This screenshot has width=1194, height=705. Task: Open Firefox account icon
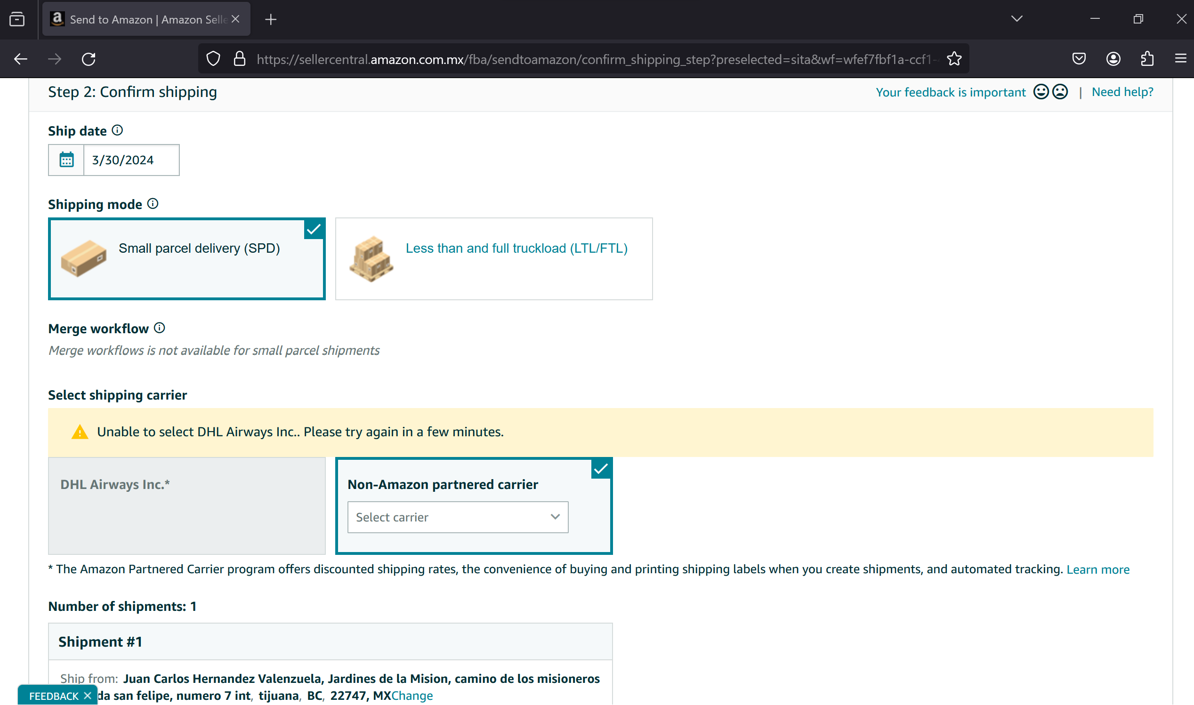[1113, 59]
